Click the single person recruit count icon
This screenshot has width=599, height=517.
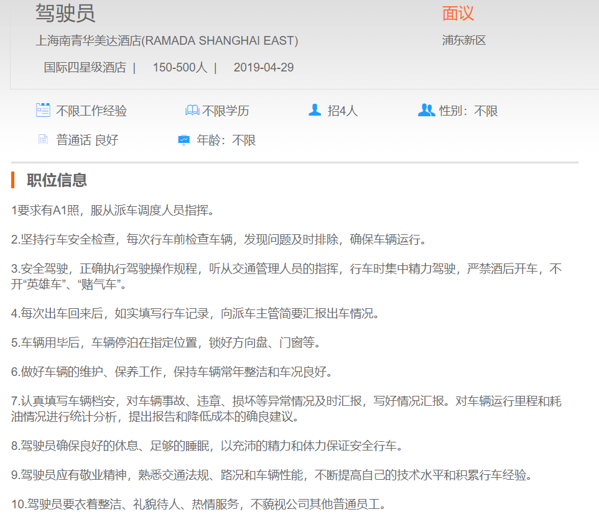tap(315, 111)
